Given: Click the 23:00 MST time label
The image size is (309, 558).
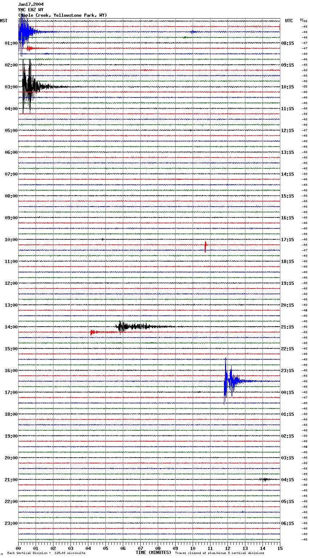Looking at the screenshot, I should [x=11, y=523].
